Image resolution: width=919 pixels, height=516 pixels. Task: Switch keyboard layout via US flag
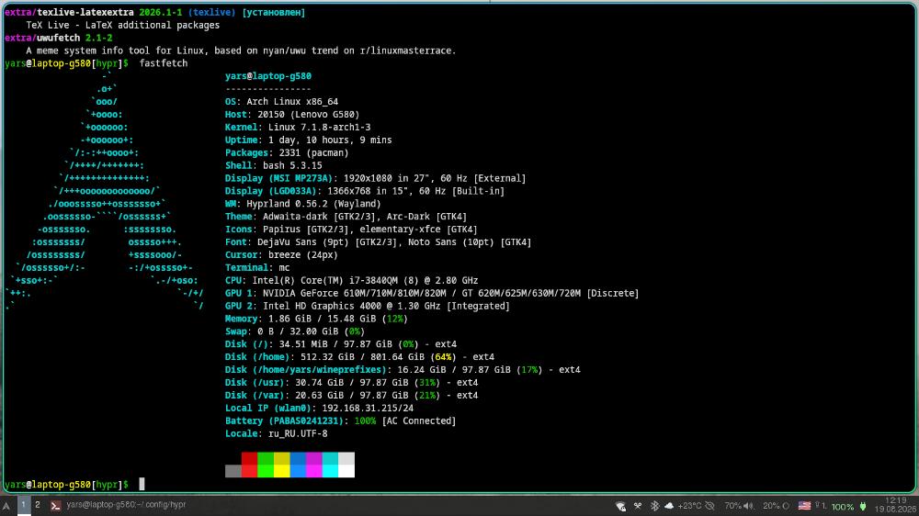pos(805,506)
